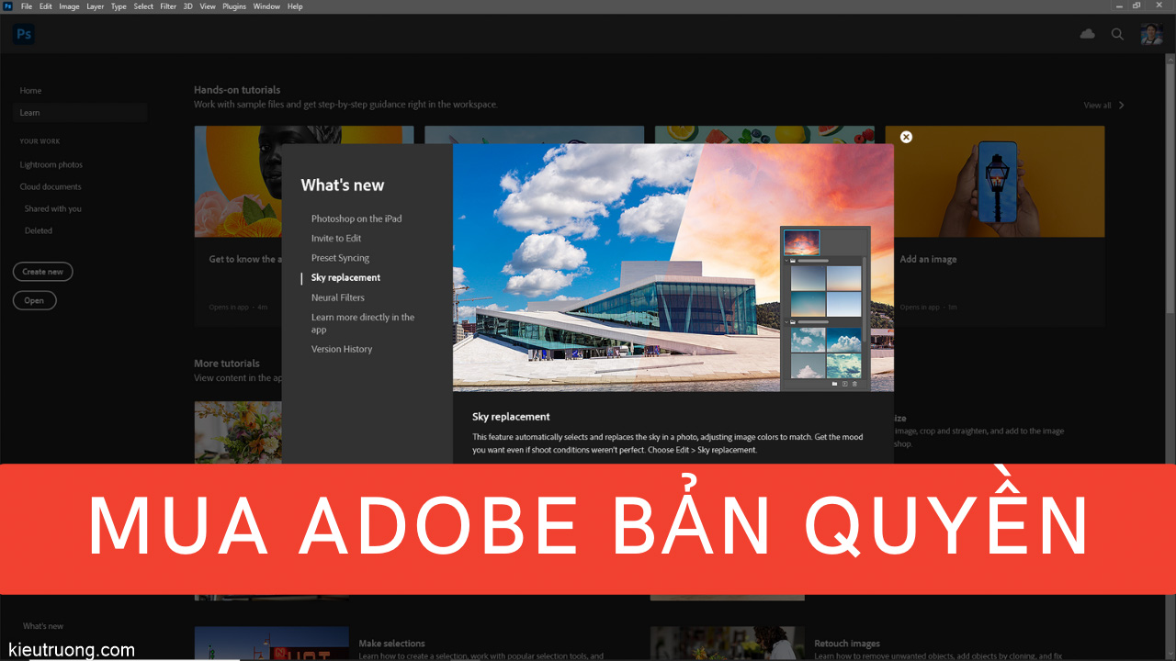Select Learn more directly in the app
The width and height of the screenshot is (1176, 661).
[363, 323]
